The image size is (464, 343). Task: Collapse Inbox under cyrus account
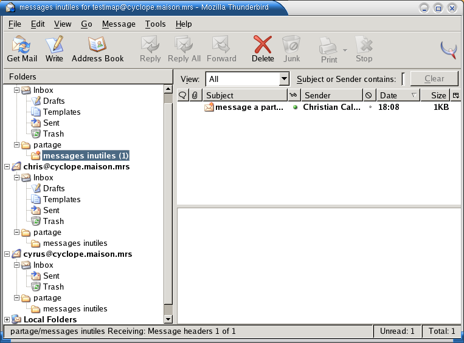pos(17,265)
